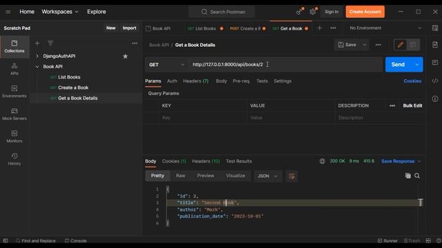This screenshot has width=442, height=248.
Task: Switch to request Headers (7) tab
Action: point(195,81)
